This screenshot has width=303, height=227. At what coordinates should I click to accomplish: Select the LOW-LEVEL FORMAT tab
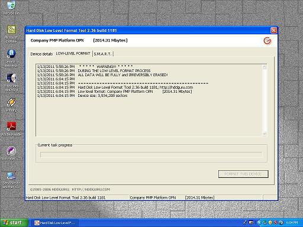(73, 54)
